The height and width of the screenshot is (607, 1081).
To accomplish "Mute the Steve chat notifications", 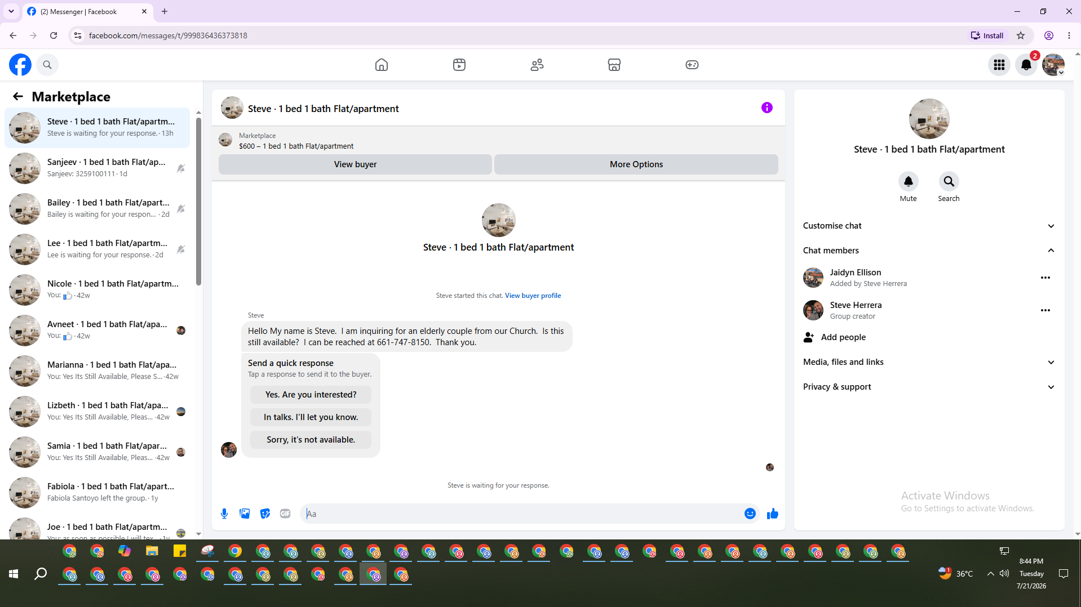I will point(909,181).
